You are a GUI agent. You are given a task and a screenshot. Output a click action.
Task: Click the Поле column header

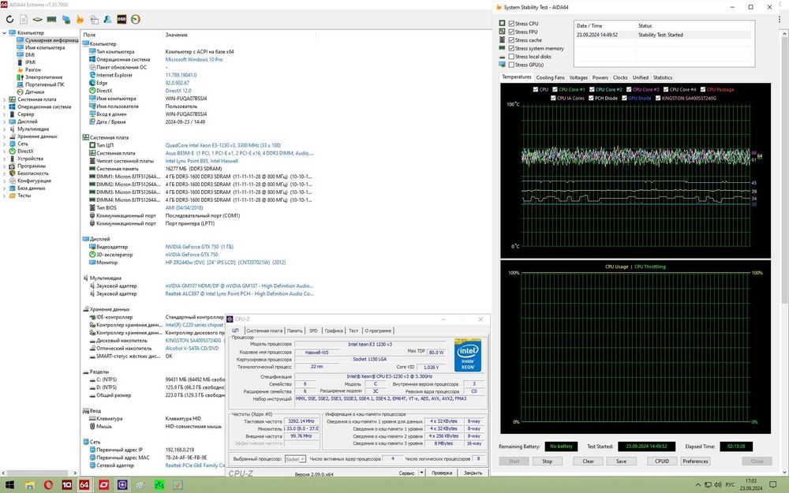click(x=89, y=35)
